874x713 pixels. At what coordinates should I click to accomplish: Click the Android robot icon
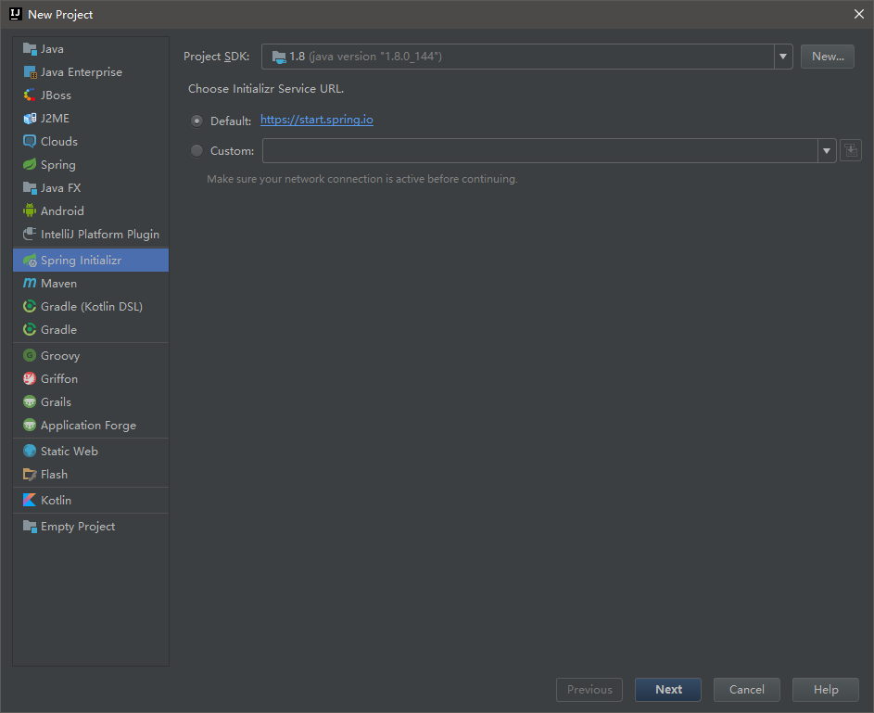(x=30, y=210)
